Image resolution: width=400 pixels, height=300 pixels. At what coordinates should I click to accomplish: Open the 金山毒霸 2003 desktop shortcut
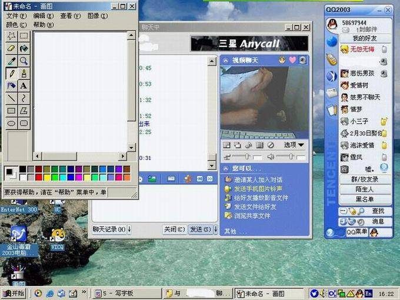pyautogui.click(x=19, y=241)
